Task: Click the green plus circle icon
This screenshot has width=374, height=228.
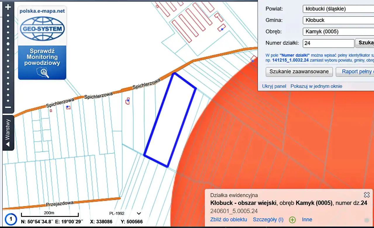Action: tap(292, 220)
